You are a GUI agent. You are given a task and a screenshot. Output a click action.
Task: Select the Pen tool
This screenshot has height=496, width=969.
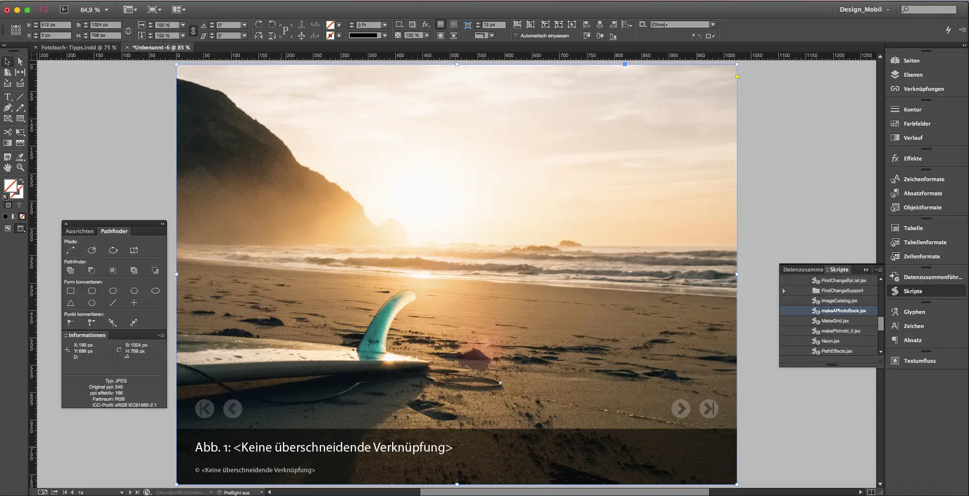coord(8,108)
